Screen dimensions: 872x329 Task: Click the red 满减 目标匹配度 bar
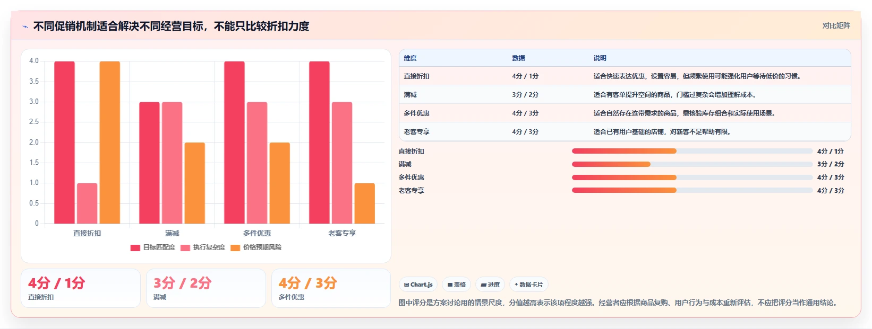149,163
